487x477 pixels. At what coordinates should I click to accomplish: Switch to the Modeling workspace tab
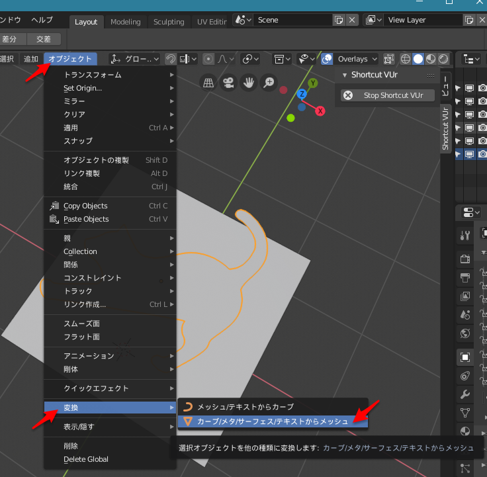click(126, 22)
